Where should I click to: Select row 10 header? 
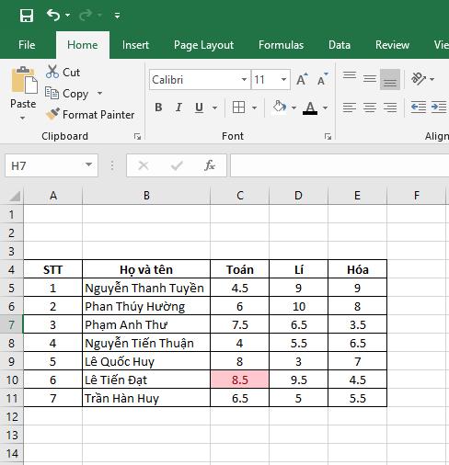pos(12,380)
